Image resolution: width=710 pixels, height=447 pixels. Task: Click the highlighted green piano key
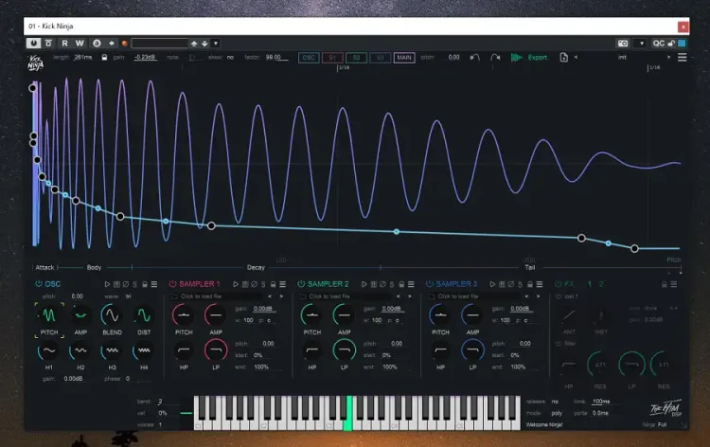click(348, 413)
